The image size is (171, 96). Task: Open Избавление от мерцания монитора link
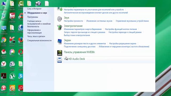124,47
